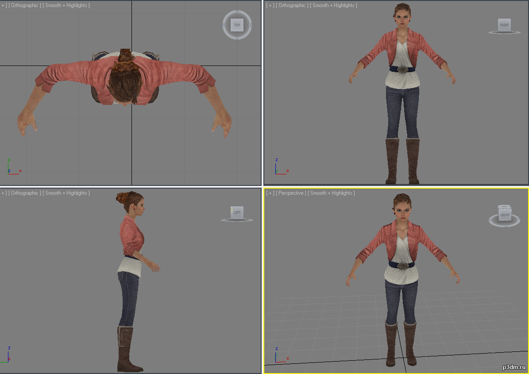Click the LEFT ViewCube face in the side-view viewport
Image resolution: width=529 pixels, height=374 pixels.
click(x=237, y=212)
